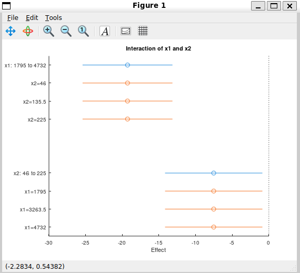Open the Edit menu

(32, 18)
